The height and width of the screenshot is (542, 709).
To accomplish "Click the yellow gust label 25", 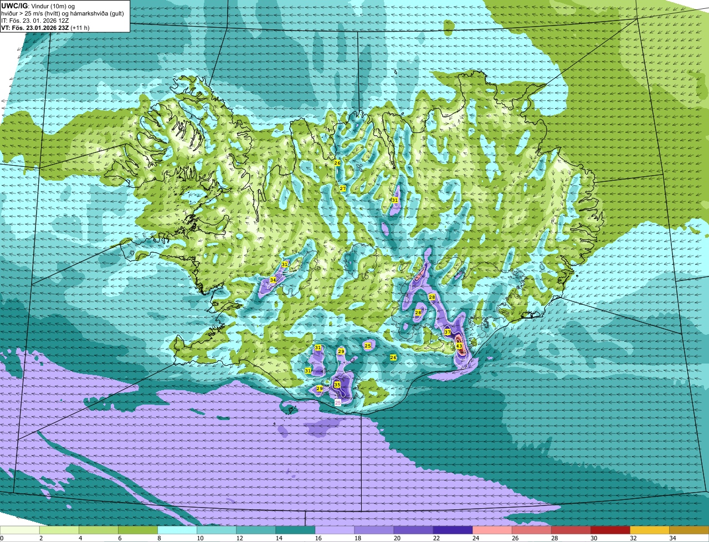I will pos(368,345).
